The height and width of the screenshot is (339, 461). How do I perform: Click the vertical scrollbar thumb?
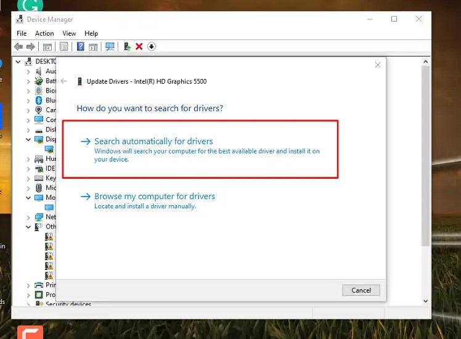[425, 156]
